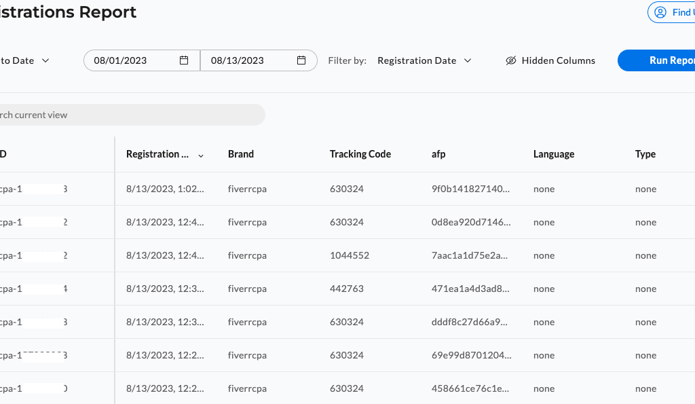Click the Filter by label
The width and height of the screenshot is (695, 404).
[347, 60]
